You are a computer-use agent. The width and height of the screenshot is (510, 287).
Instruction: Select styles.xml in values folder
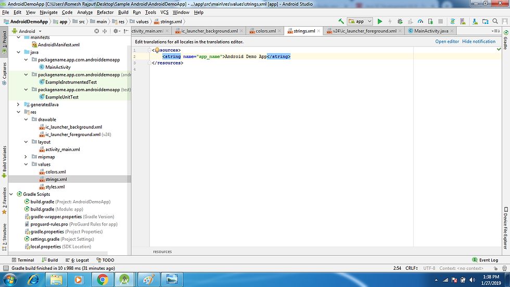click(x=52, y=187)
